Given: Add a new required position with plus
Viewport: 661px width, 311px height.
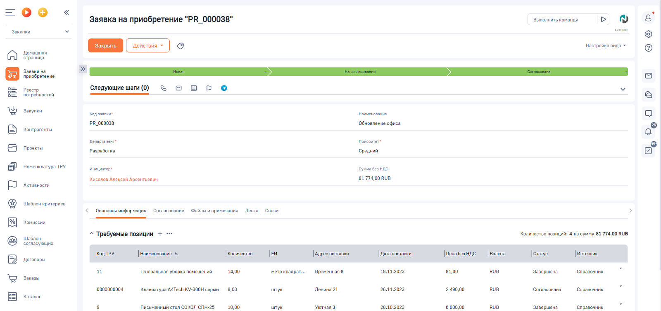Looking at the screenshot, I should tap(160, 234).
